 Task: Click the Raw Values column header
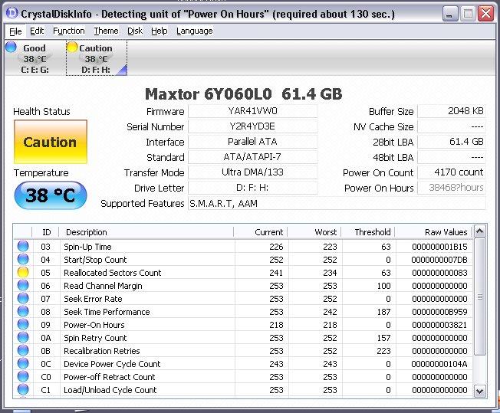tap(434, 232)
